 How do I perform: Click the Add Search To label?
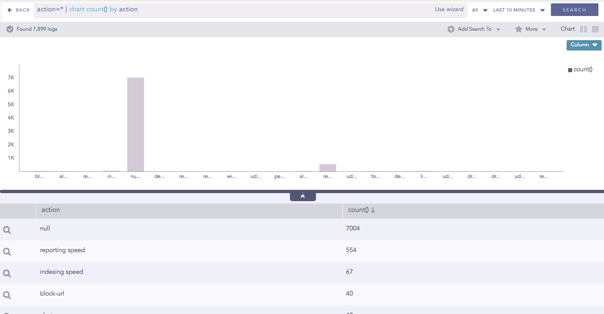475,29
